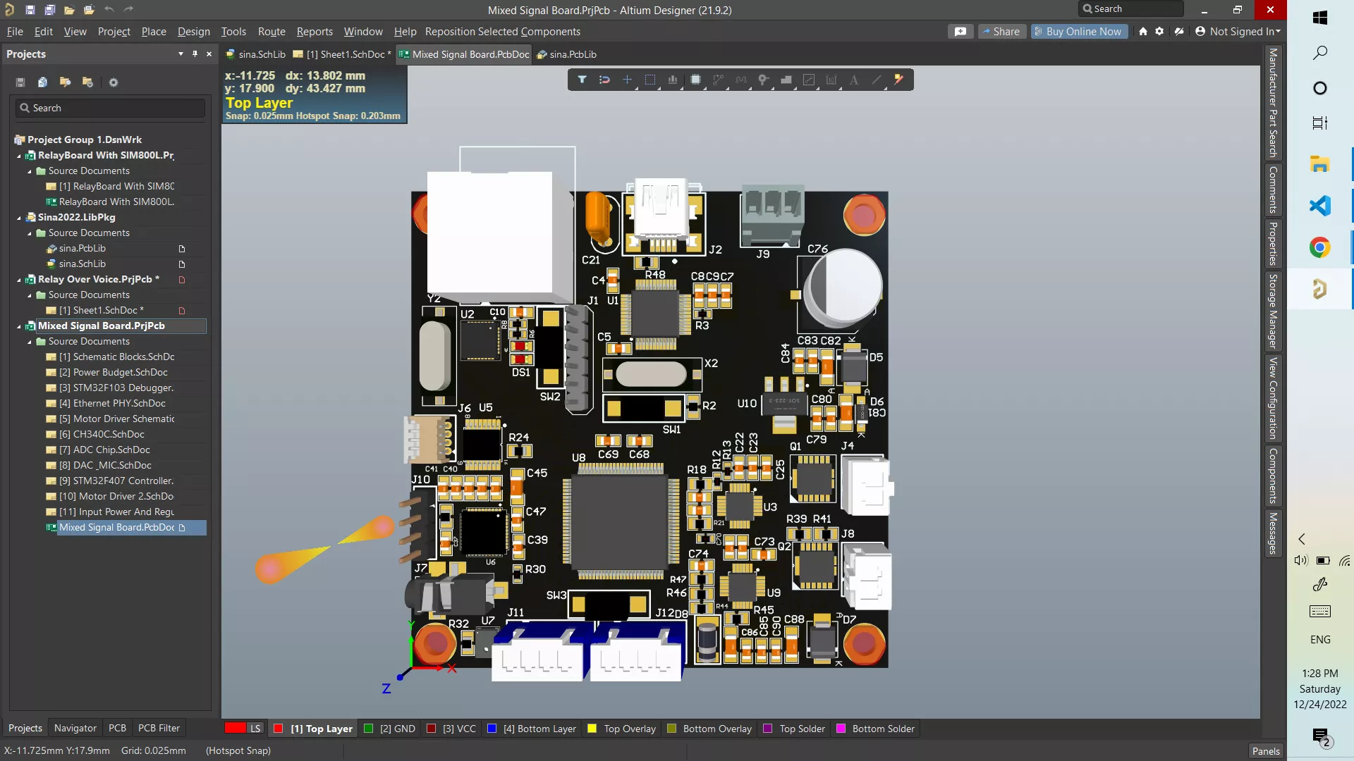Select the Place Polygon Pour tool
The width and height of the screenshot is (1354, 761).
(786, 80)
